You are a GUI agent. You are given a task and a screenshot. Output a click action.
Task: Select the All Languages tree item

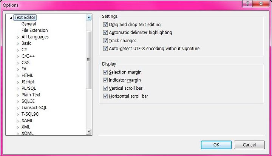click(35, 37)
